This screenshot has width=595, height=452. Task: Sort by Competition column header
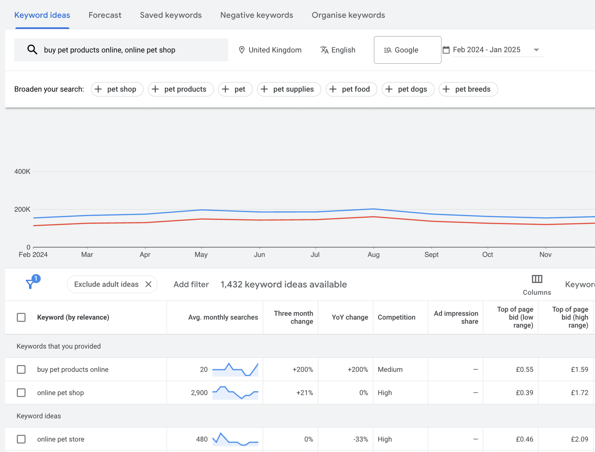[396, 317]
